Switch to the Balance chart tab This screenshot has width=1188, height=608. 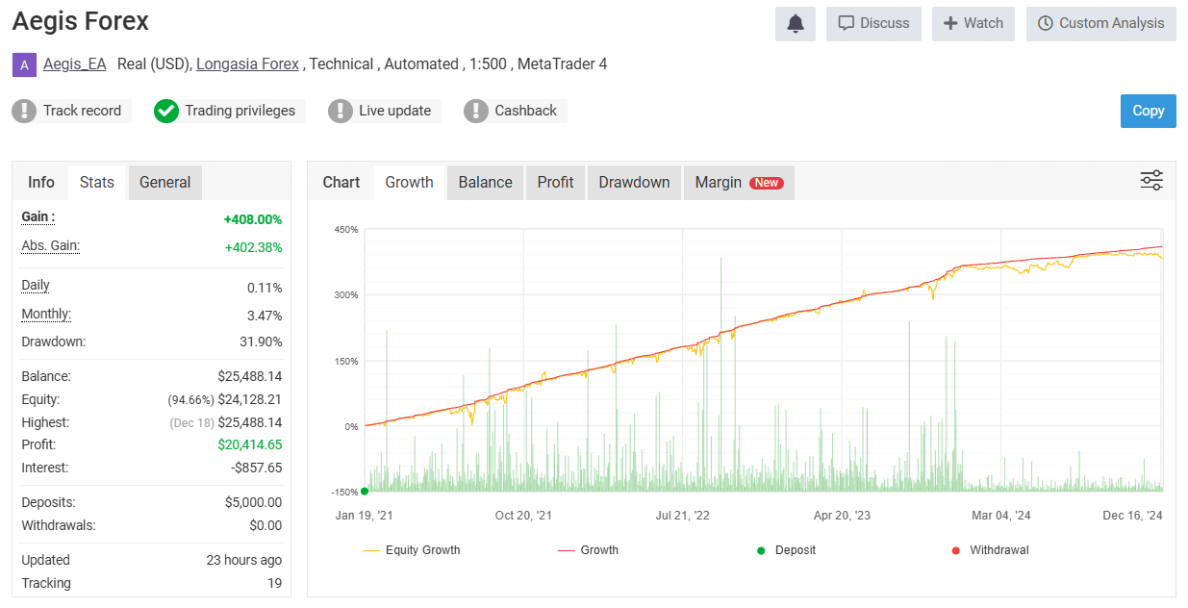tap(485, 182)
